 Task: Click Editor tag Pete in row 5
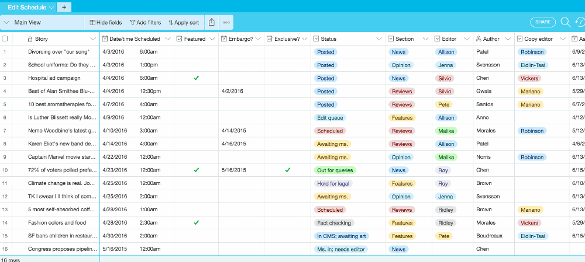pyautogui.click(x=443, y=104)
